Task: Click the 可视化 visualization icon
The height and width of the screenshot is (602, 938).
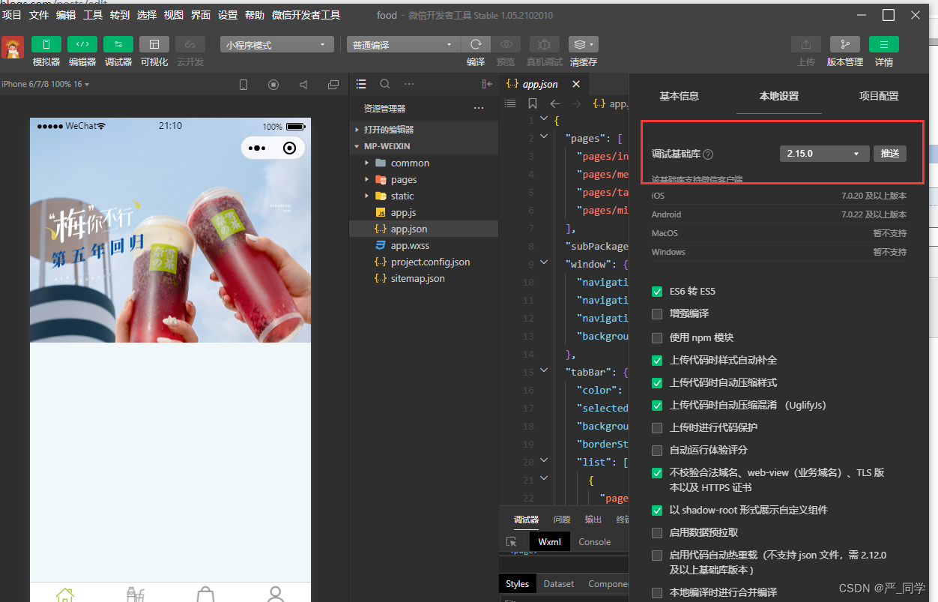Action: [x=154, y=43]
